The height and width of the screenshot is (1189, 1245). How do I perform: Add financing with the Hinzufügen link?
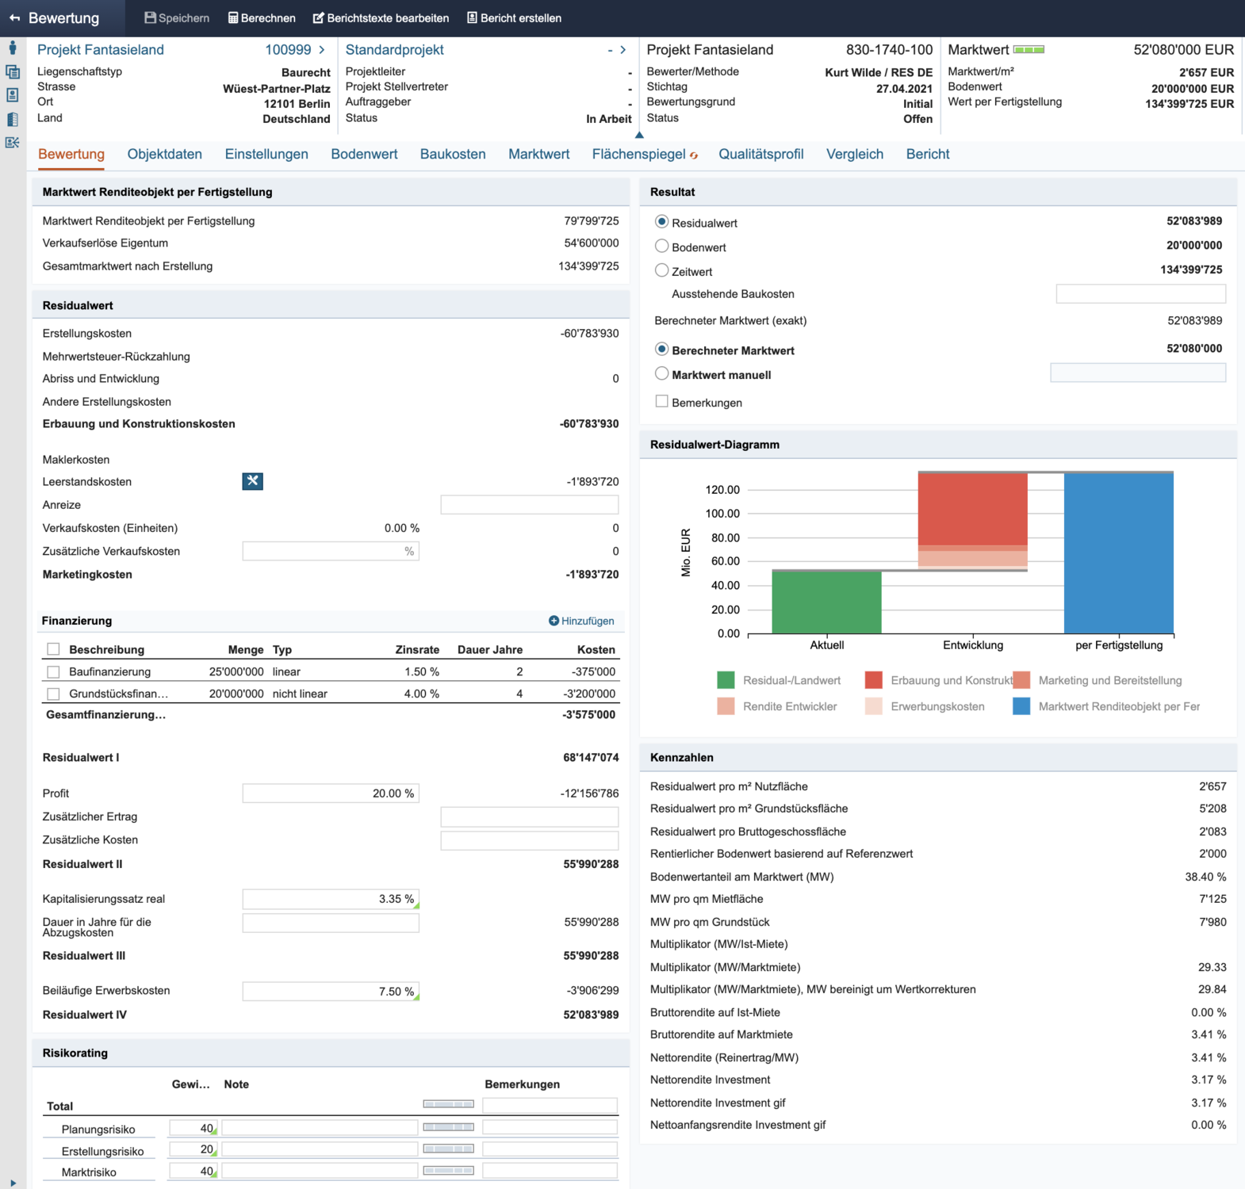(x=581, y=621)
